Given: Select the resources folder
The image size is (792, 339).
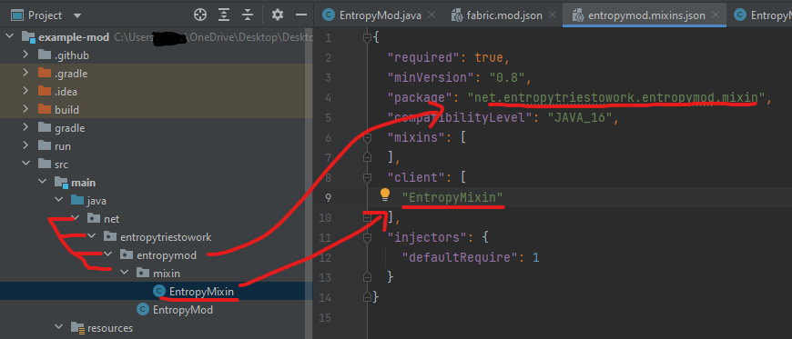Looking at the screenshot, I should pyautogui.click(x=110, y=328).
